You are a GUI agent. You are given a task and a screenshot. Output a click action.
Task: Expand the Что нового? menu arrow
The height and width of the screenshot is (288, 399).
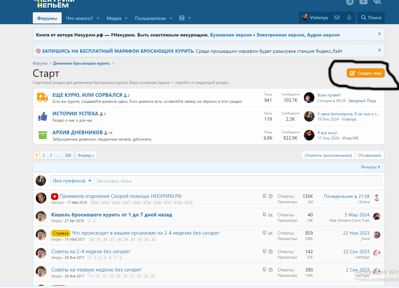click(98, 18)
